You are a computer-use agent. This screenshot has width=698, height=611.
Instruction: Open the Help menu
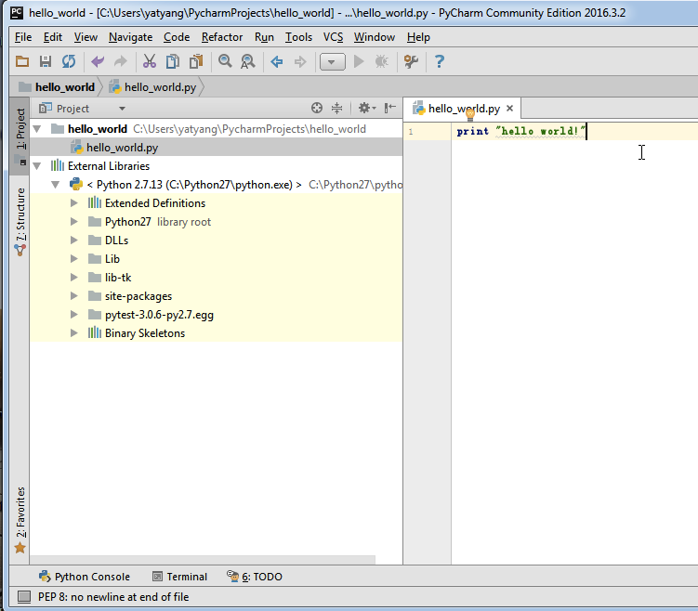pos(418,37)
